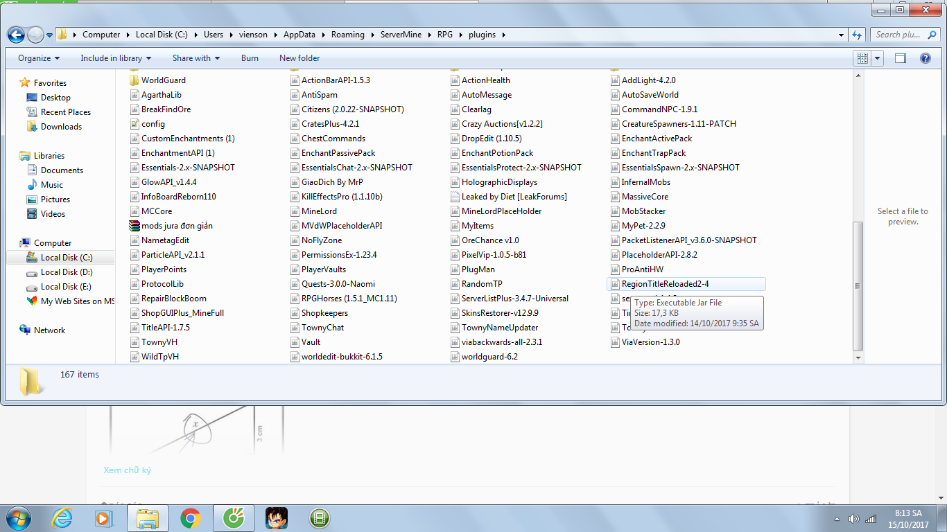This screenshot has width=947, height=532.
Task: Click the AppData breadcrumb segment
Action: [299, 35]
